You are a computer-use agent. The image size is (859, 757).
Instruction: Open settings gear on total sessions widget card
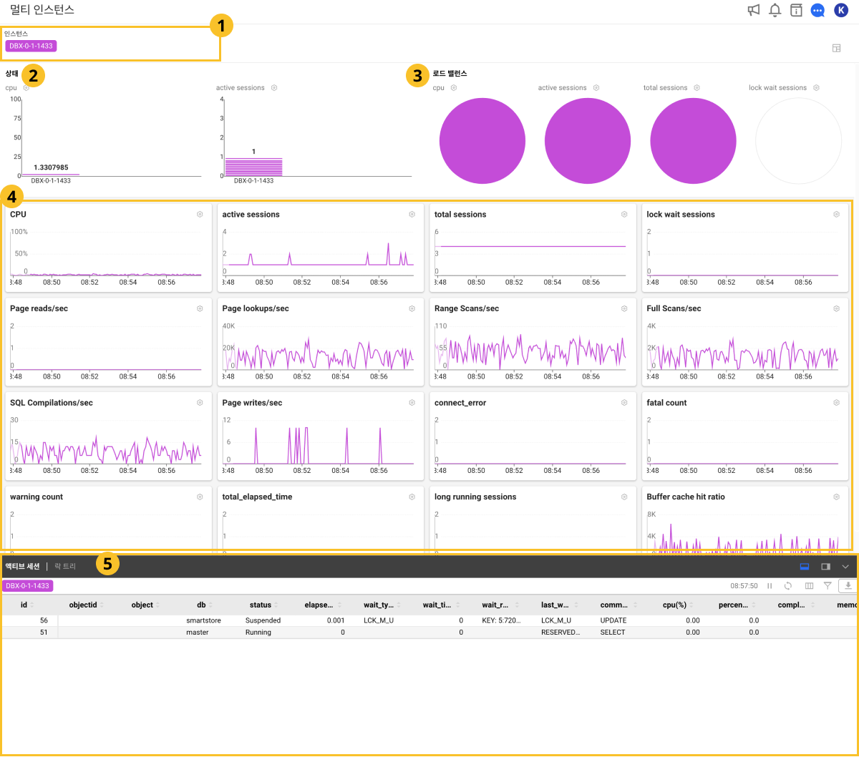click(624, 215)
